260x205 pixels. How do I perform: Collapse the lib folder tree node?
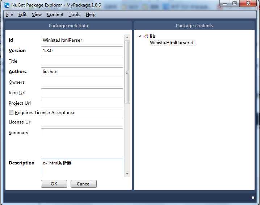coord(140,36)
